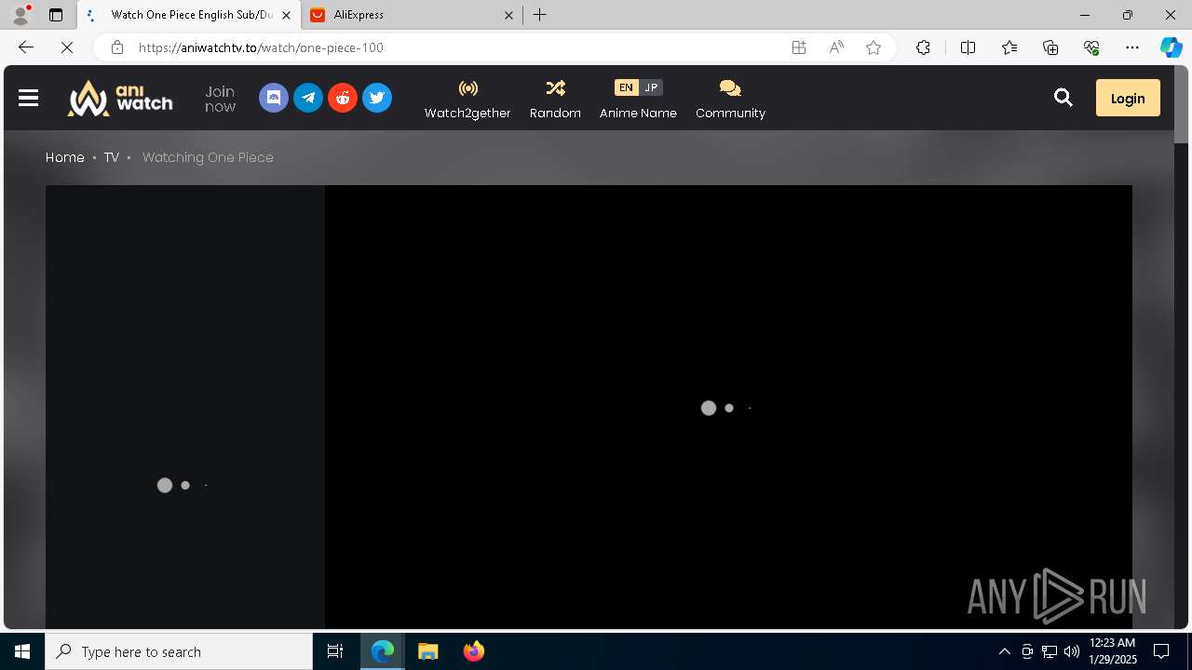Open File Explorer from taskbar
This screenshot has height=670, width=1192.
(x=428, y=651)
